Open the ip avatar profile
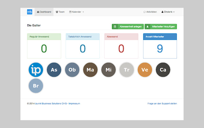The height and width of the screenshot is (128, 204). pos(36,70)
